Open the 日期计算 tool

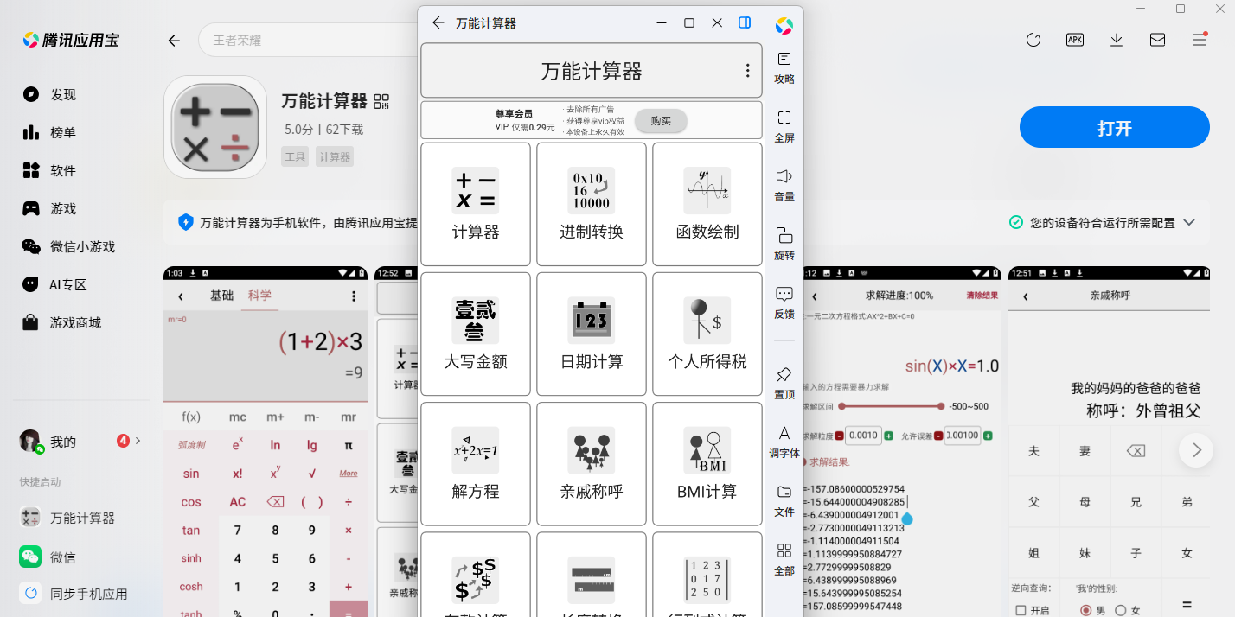[591, 334]
